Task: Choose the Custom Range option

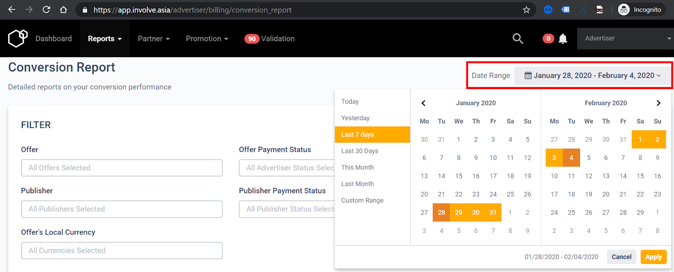Action: click(x=362, y=201)
